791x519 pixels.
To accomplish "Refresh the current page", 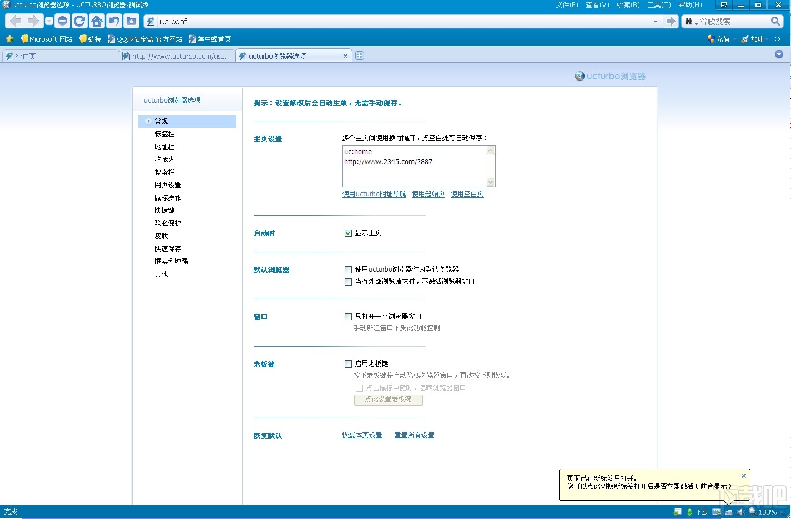I will [x=79, y=21].
